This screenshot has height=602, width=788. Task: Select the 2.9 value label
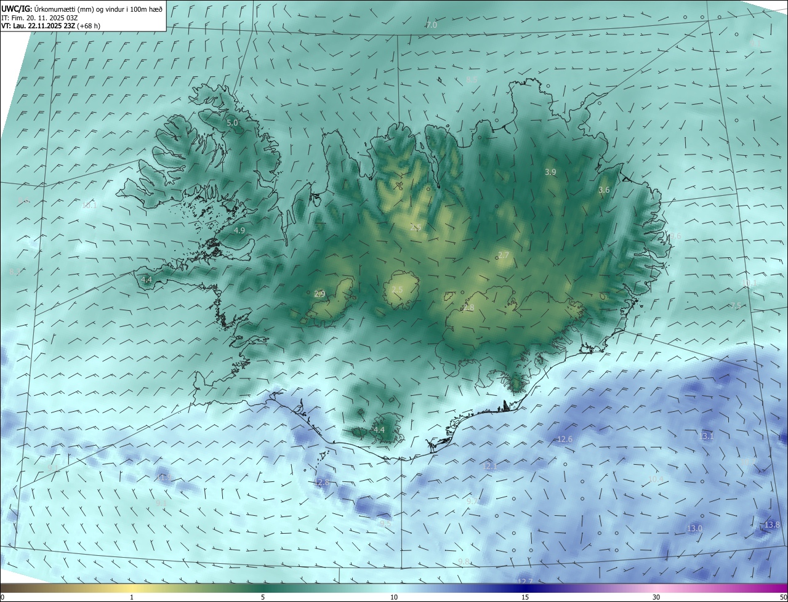pos(320,294)
